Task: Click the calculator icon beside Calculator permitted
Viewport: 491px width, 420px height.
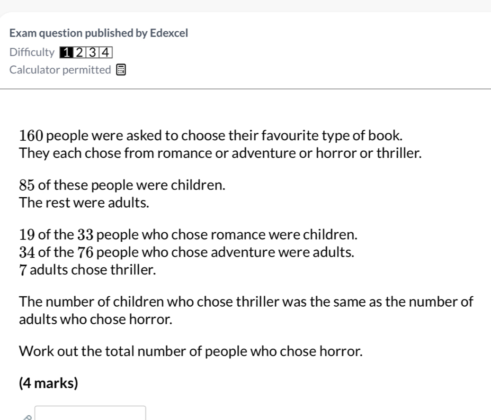Action: pos(121,71)
